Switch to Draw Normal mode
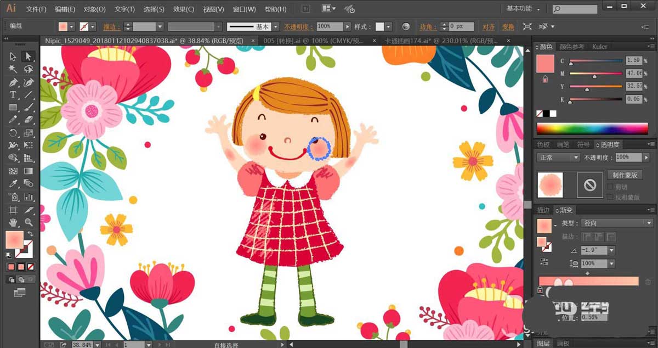The width and height of the screenshot is (658, 348). pyautogui.click(x=10, y=279)
